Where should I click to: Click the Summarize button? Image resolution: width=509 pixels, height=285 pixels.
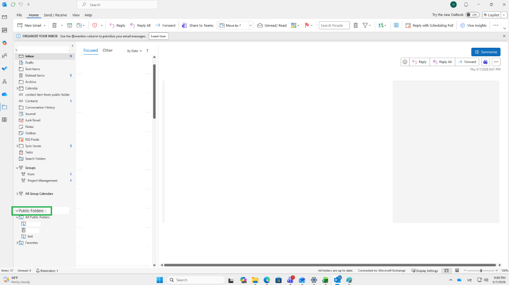coord(486,52)
